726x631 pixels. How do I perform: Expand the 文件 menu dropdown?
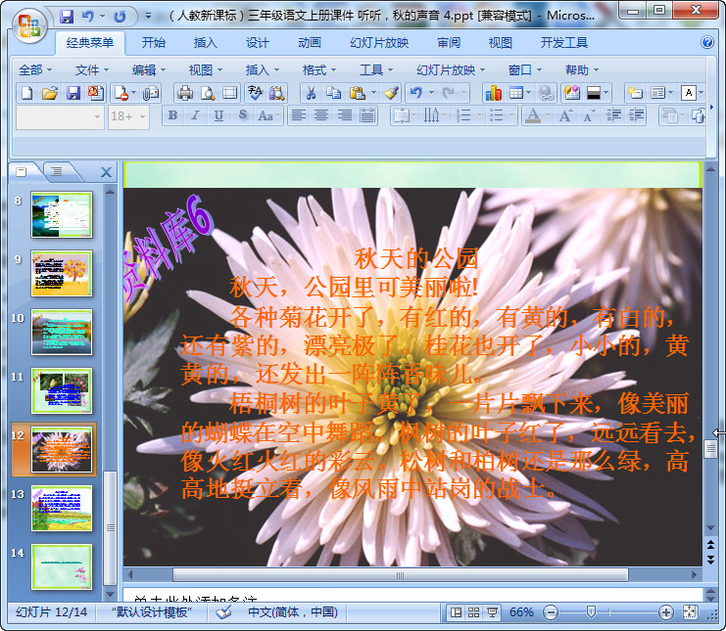[92, 70]
